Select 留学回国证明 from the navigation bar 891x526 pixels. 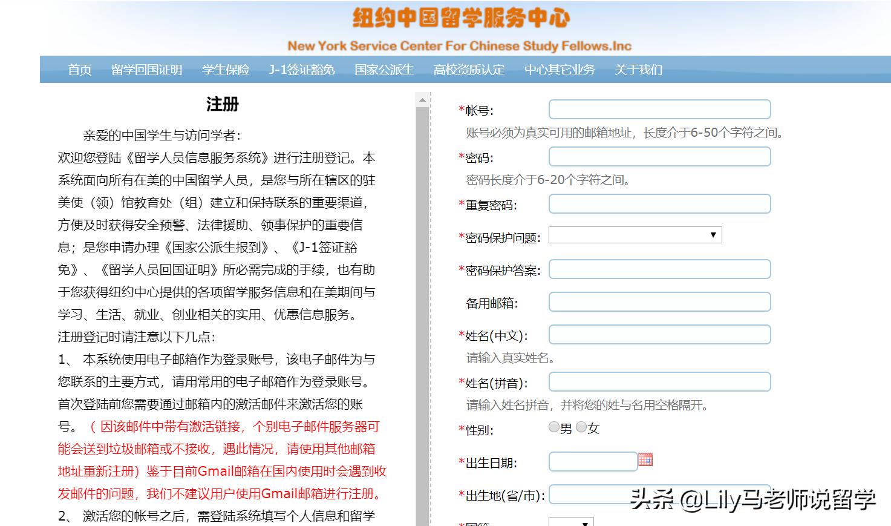pos(147,70)
